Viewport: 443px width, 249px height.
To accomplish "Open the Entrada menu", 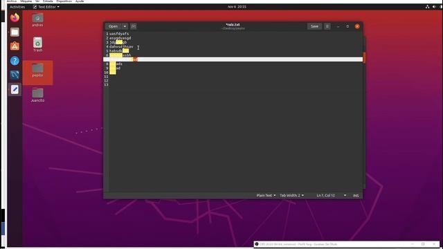I will (x=48, y=1).
